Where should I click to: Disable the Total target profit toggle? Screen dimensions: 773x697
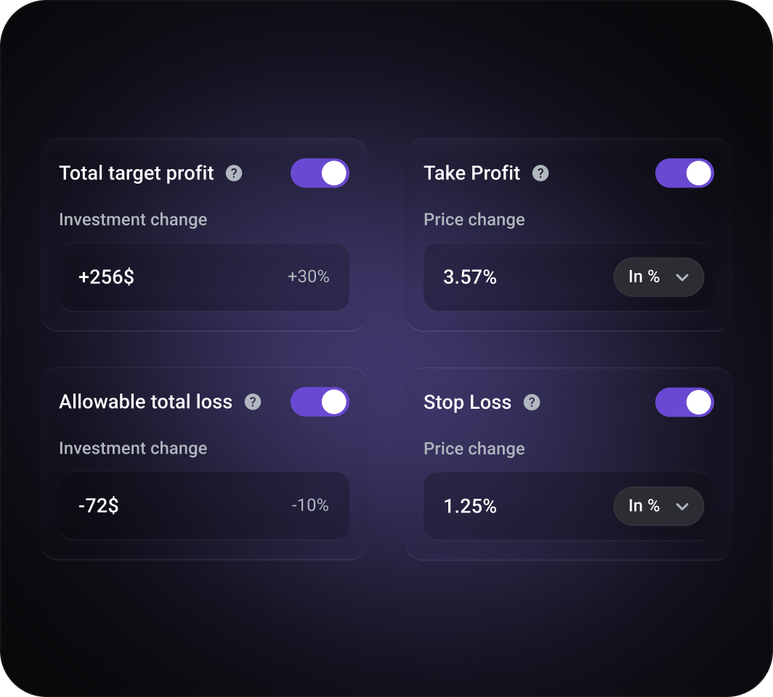click(x=320, y=174)
